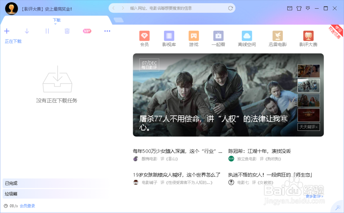Click the 会员登录 link
344x213 pixels.
pos(28,206)
